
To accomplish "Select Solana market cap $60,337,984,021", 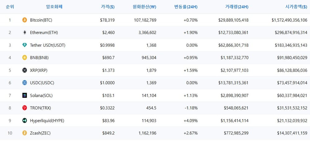I will point(292,96).
